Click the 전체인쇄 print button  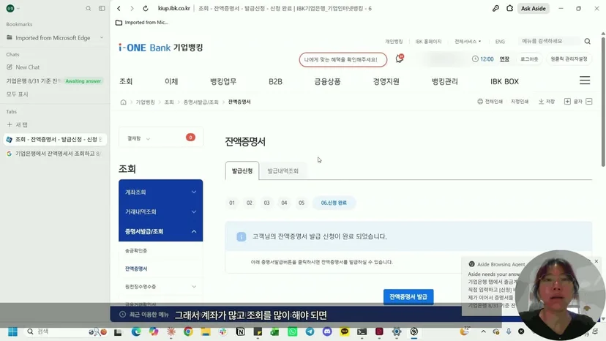[490, 101]
